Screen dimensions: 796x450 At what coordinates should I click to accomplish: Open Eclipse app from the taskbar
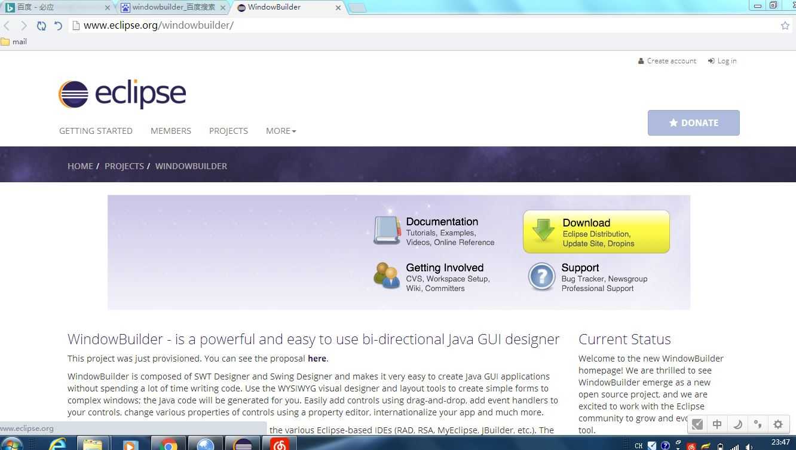pos(243,444)
